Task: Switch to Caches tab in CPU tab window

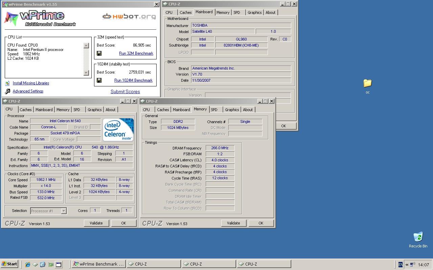Action: click(26, 110)
